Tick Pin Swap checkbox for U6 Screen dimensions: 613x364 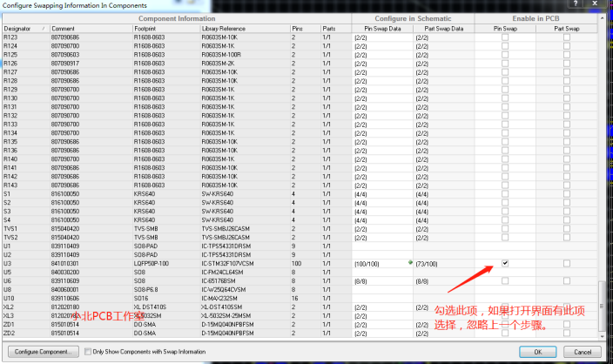coord(505,280)
